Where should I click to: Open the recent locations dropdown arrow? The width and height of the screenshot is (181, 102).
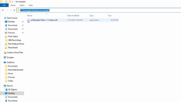11,10
